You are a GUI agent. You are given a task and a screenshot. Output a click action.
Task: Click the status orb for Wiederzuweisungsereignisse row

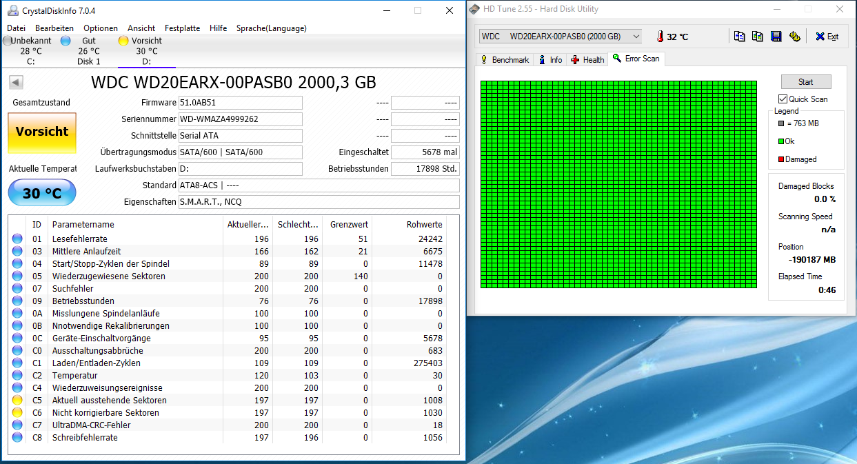[x=17, y=388]
